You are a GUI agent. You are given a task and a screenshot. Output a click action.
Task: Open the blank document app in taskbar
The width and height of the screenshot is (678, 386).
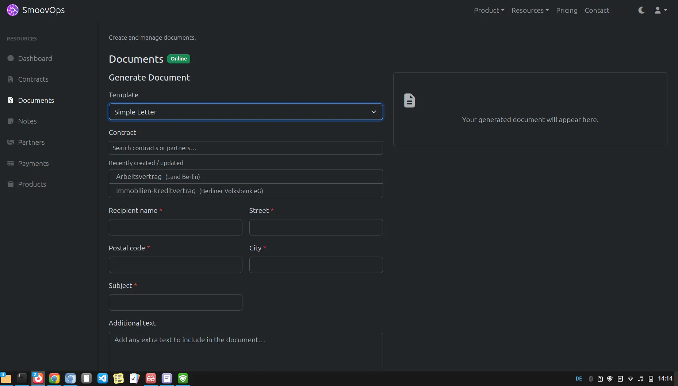(x=87, y=379)
